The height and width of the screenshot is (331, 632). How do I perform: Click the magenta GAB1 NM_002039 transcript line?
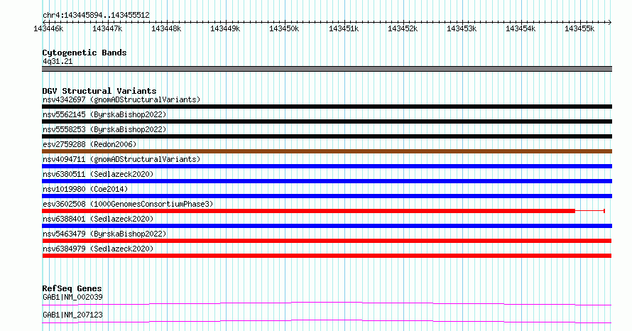pyautogui.click(x=327, y=303)
